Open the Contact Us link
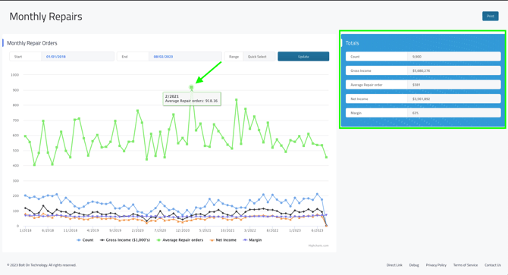The height and width of the screenshot is (275, 508). 493,265
